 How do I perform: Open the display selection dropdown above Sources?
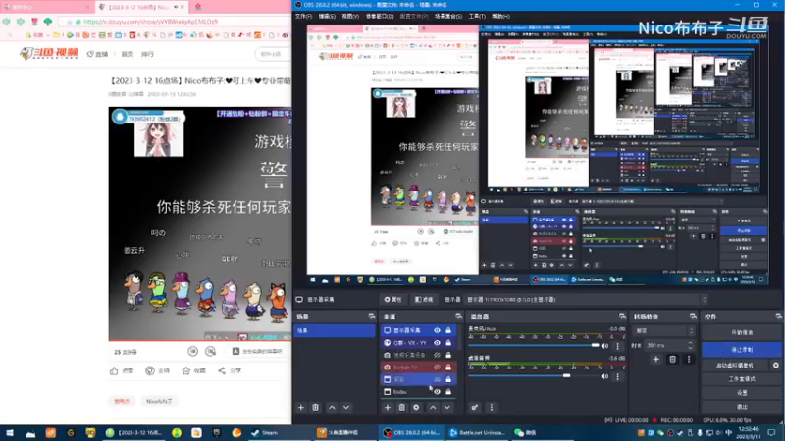pos(586,300)
